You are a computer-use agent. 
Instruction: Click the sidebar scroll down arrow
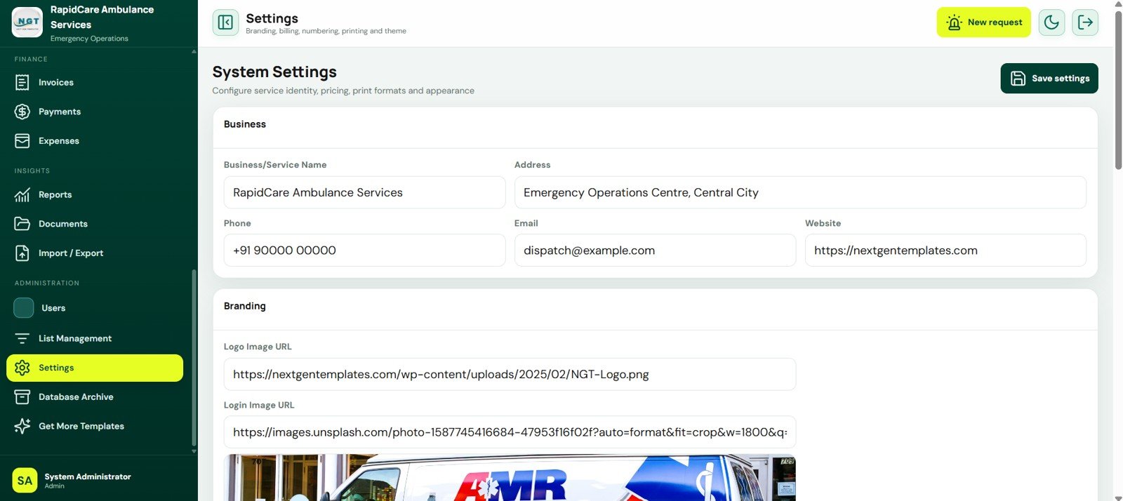tap(194, 451)
